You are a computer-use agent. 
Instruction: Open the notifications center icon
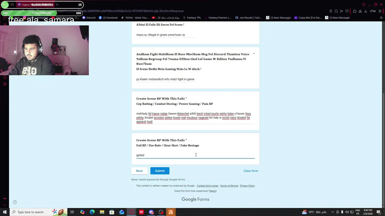tap(379, 212)
